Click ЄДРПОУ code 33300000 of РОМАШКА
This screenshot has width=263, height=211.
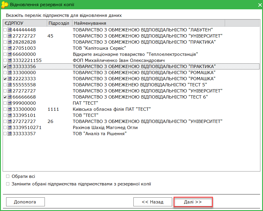24,73
